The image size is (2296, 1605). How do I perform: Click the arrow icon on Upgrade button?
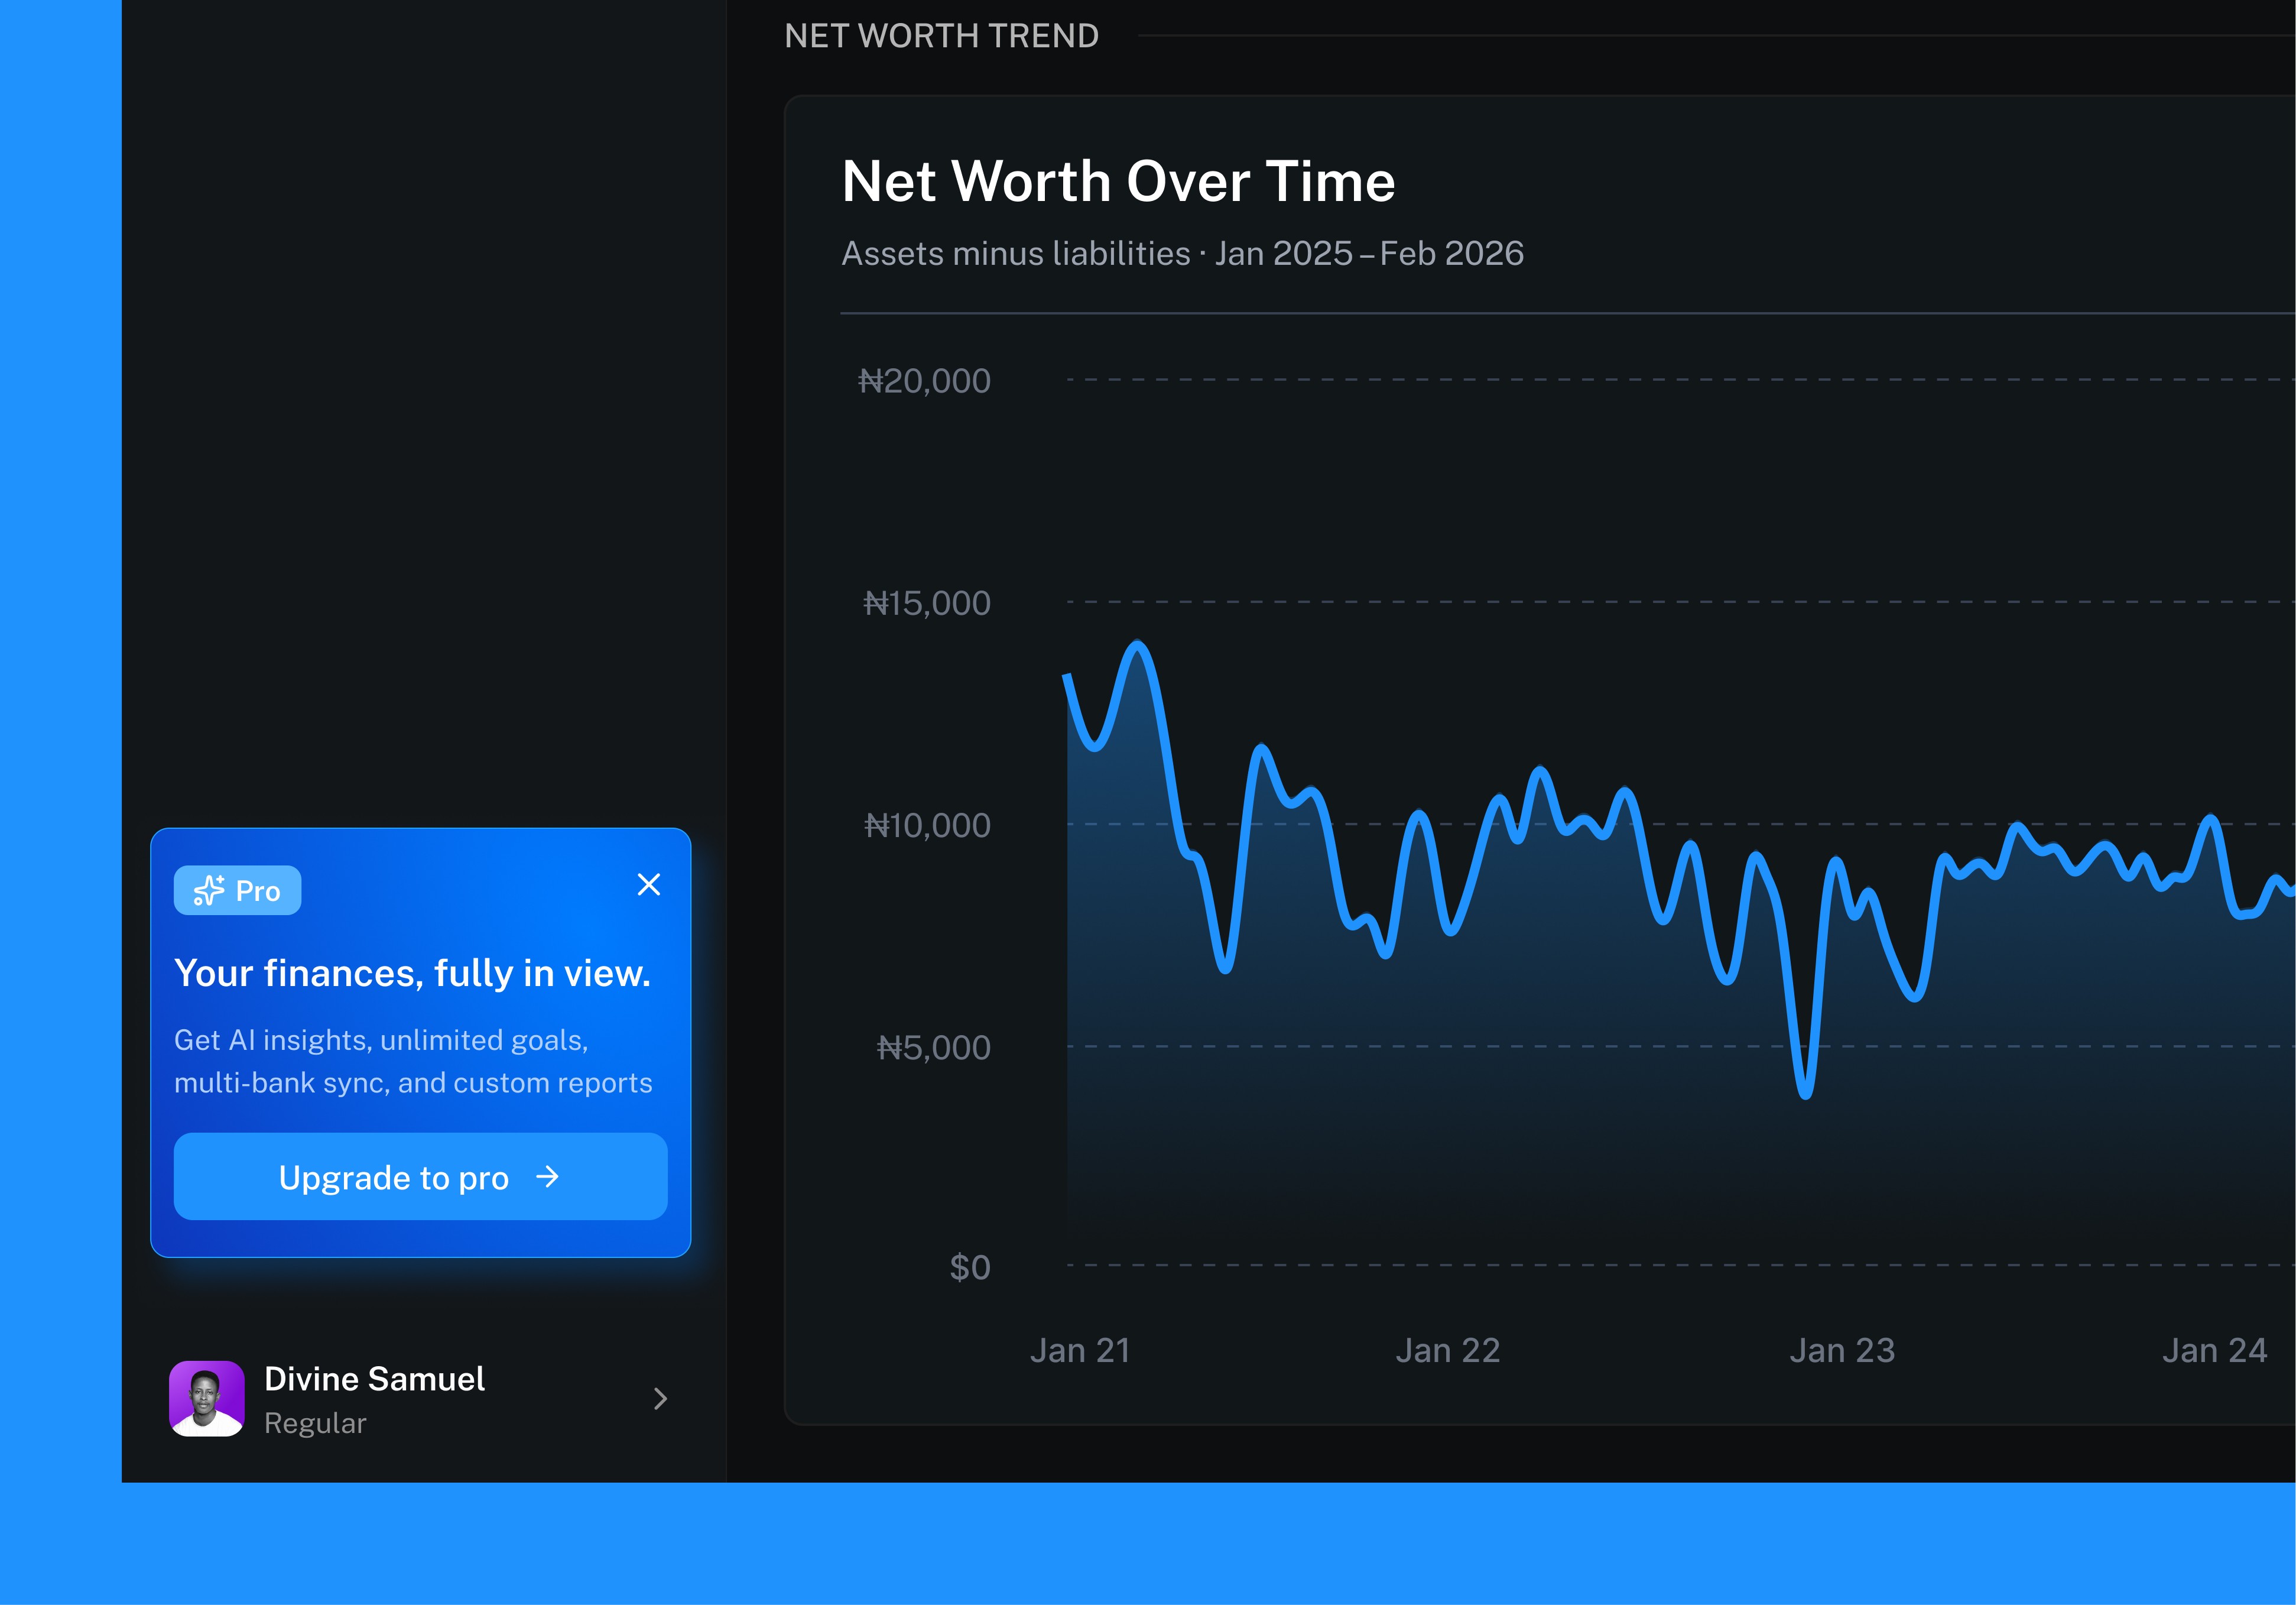547,1177
